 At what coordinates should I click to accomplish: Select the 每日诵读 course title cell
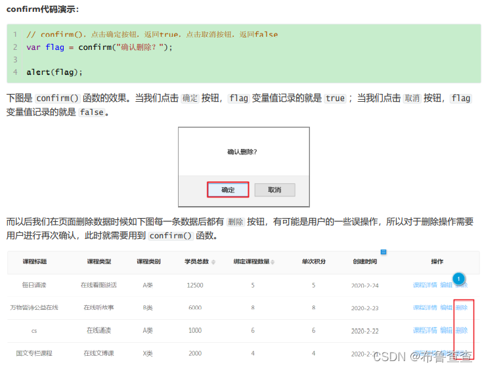pyautogui.click(x=34, y=285)
